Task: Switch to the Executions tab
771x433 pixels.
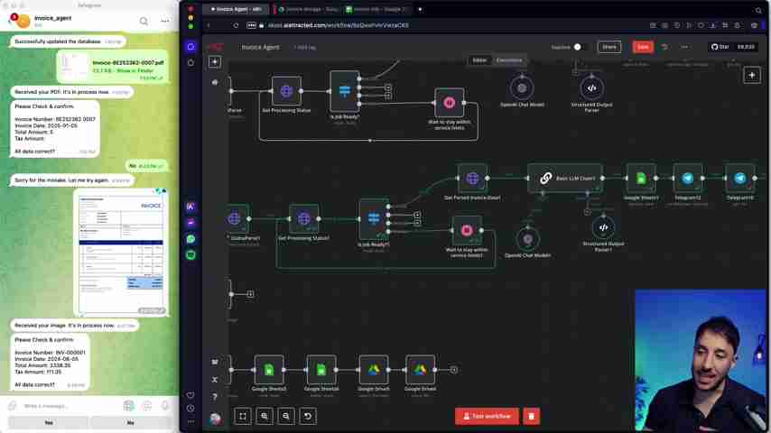Action: pos(508,60)
